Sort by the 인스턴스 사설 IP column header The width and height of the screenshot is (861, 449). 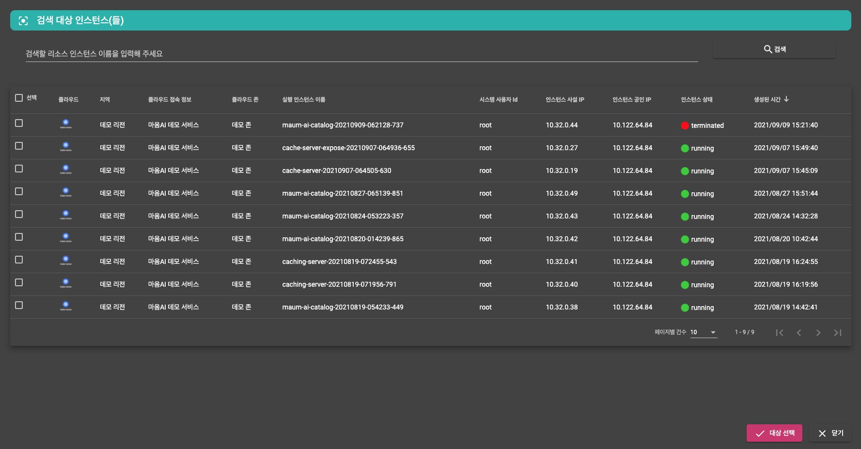(564, 99)
